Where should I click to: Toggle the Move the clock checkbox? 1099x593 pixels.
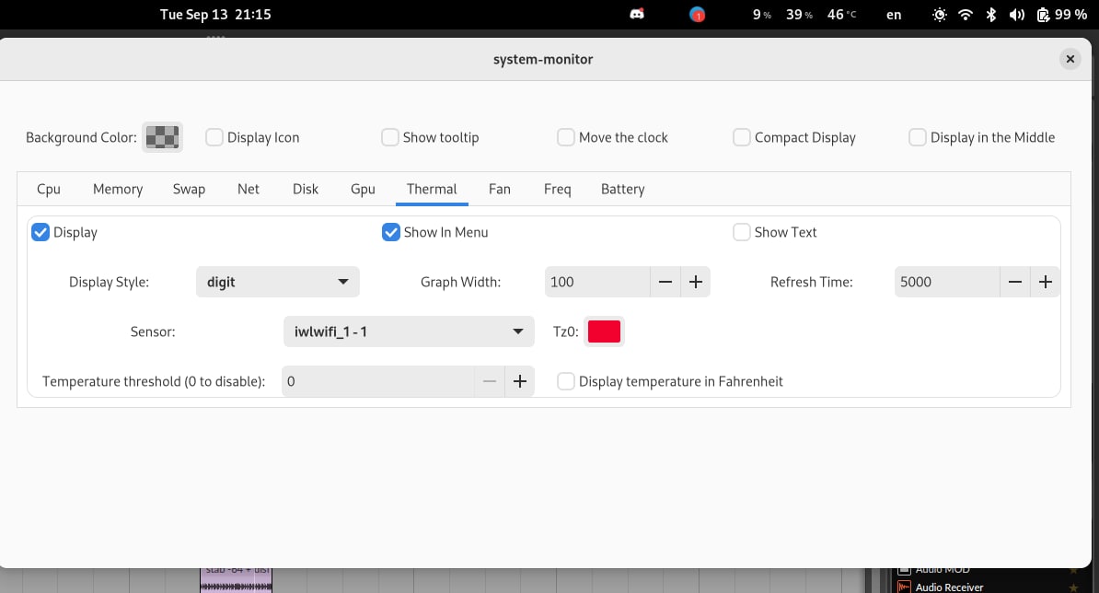tap(566, 136)
